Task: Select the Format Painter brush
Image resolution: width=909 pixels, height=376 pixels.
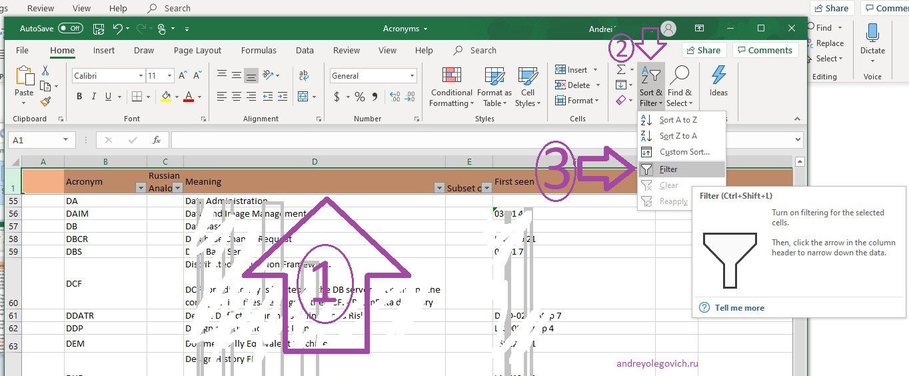Action: click(x=45, y=101)
